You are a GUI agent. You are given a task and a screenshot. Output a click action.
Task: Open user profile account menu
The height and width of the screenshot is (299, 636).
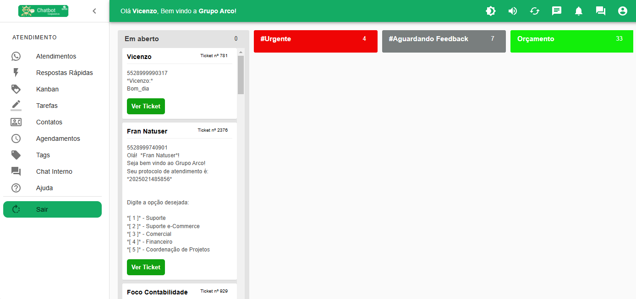coord(623,11)
